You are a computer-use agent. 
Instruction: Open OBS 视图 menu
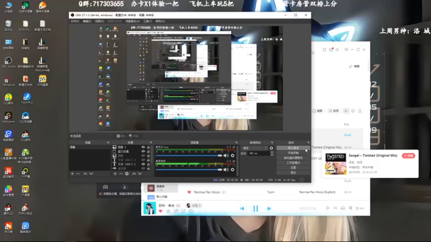(100, 21)
